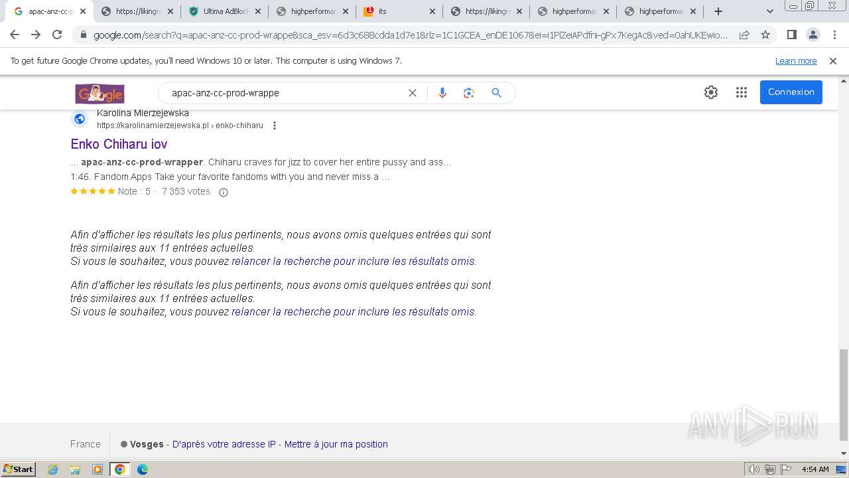Click the Google doodle logo
This screenshot has width=849, height=478.
coord(99,94)
